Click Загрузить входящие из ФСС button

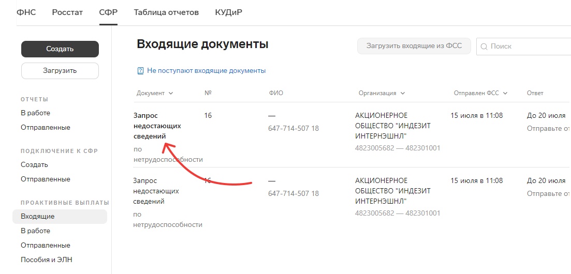click(x=414, y=46)
